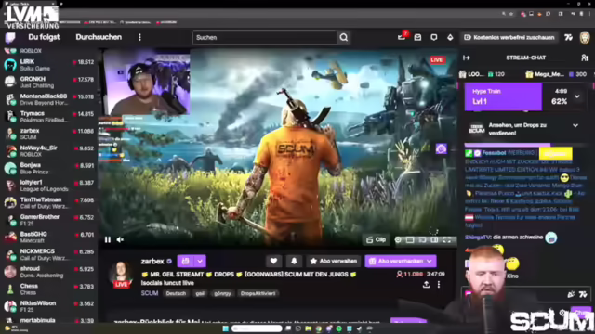The width and height of the screenshot is (595, 334).
Task: Open BastiGHG Minecraft channel in sidebar
Action: tap(49, 238)
